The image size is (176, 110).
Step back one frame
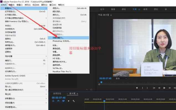(159, 88)
